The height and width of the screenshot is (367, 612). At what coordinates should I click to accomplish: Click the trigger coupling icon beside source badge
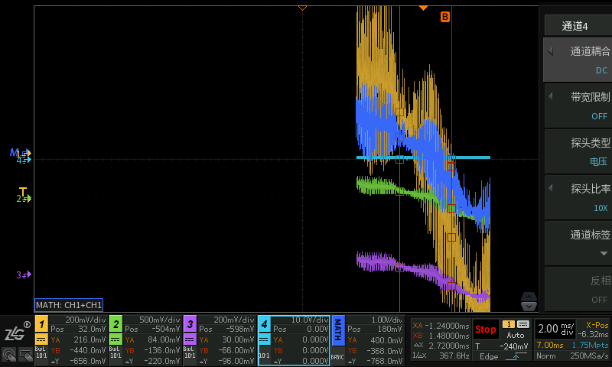pos(523,324)
